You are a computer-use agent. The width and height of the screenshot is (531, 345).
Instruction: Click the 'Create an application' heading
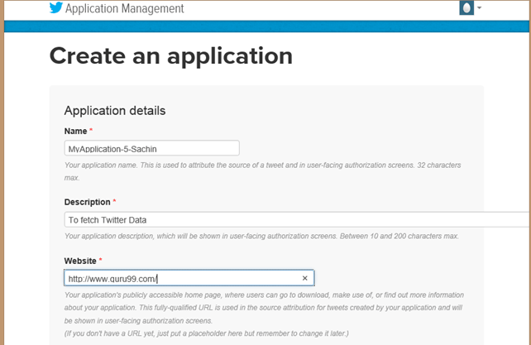point(171,55)
